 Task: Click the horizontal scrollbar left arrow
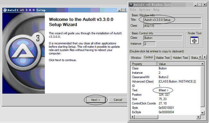coord(132,117)
